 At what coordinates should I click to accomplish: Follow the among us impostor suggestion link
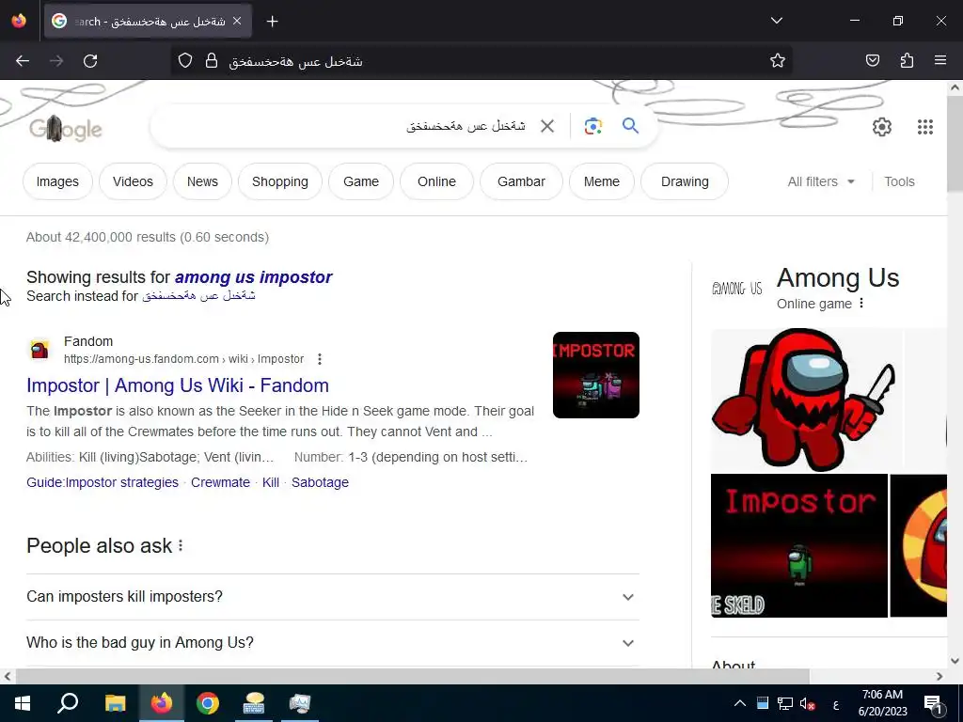click(253, 277)
